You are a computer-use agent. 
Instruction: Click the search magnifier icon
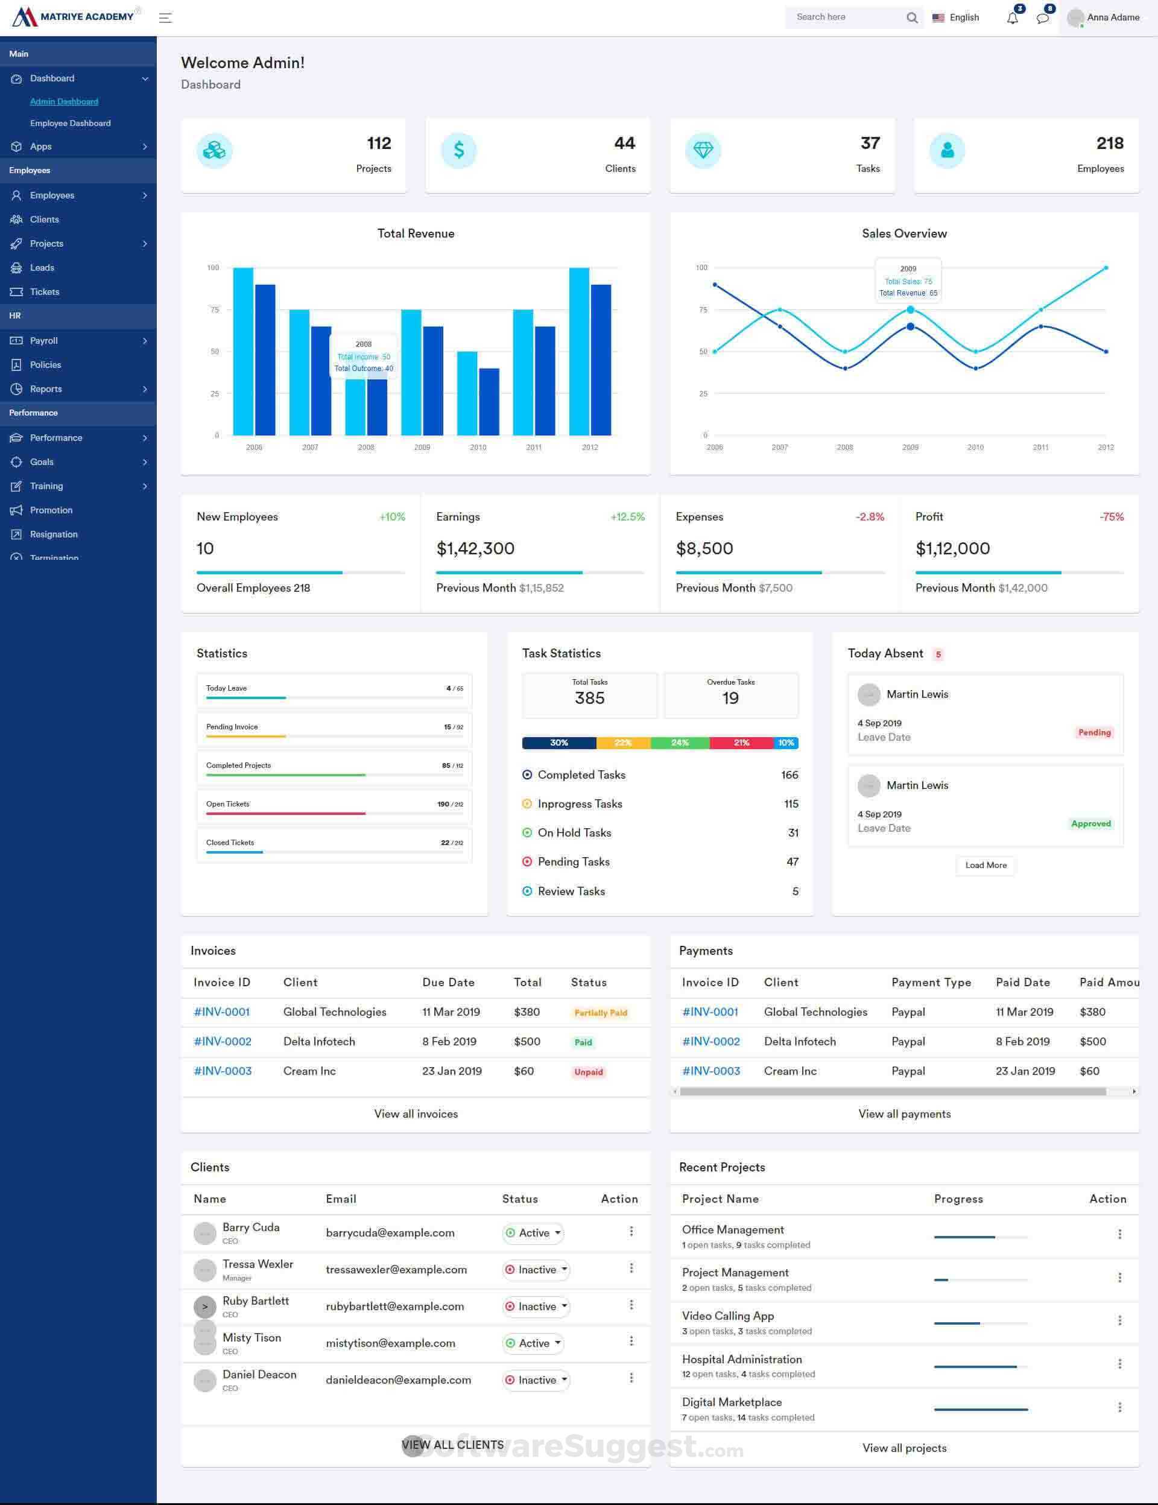(x=911, y=18)
